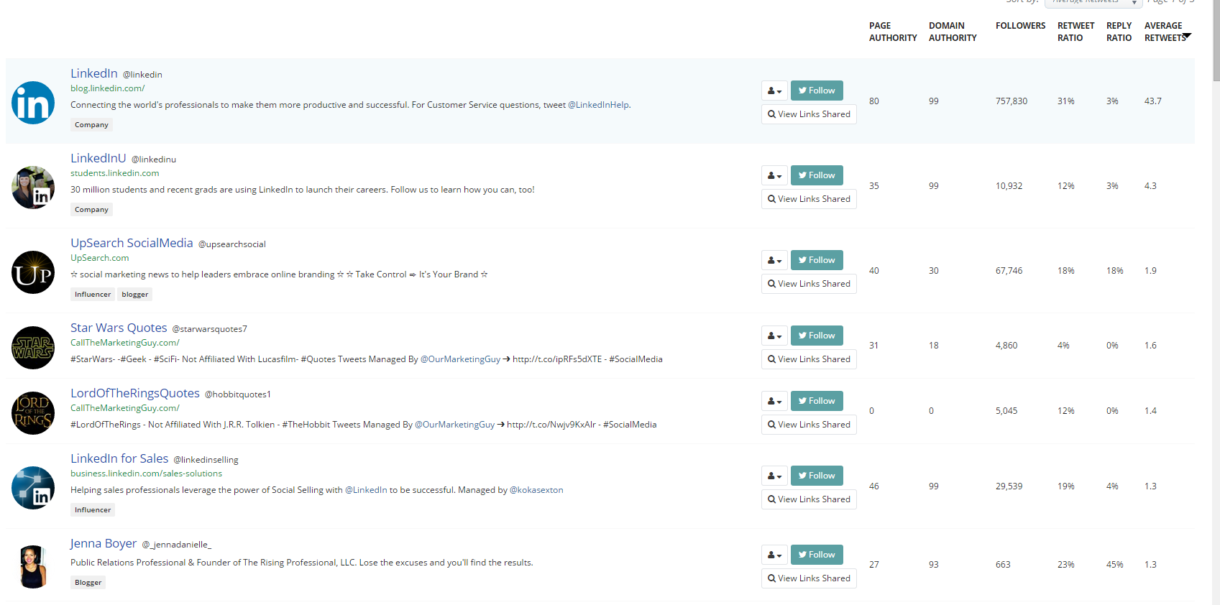The image size is (1220, 605).
Task: Sort by Page Authority column header
Action: 893,32
